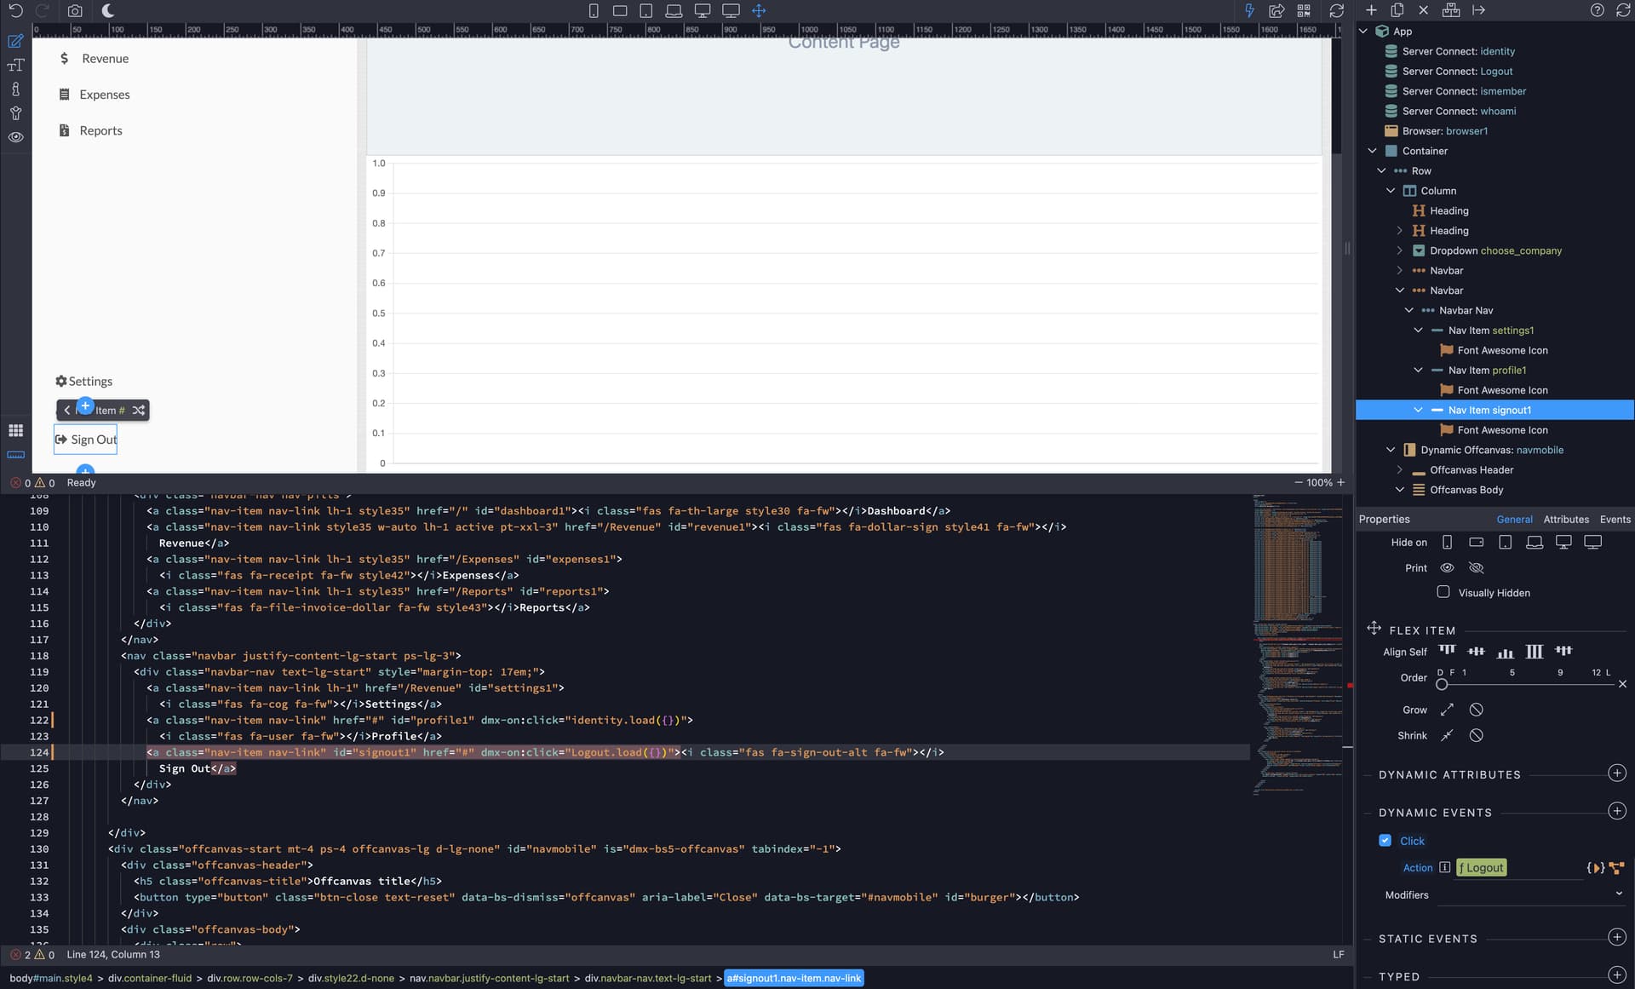The width and height of the screenshot is (1635, 989).
Task: Add a new element with the plus icon in App tree toolbar
Action: (x=1371, y=10)
